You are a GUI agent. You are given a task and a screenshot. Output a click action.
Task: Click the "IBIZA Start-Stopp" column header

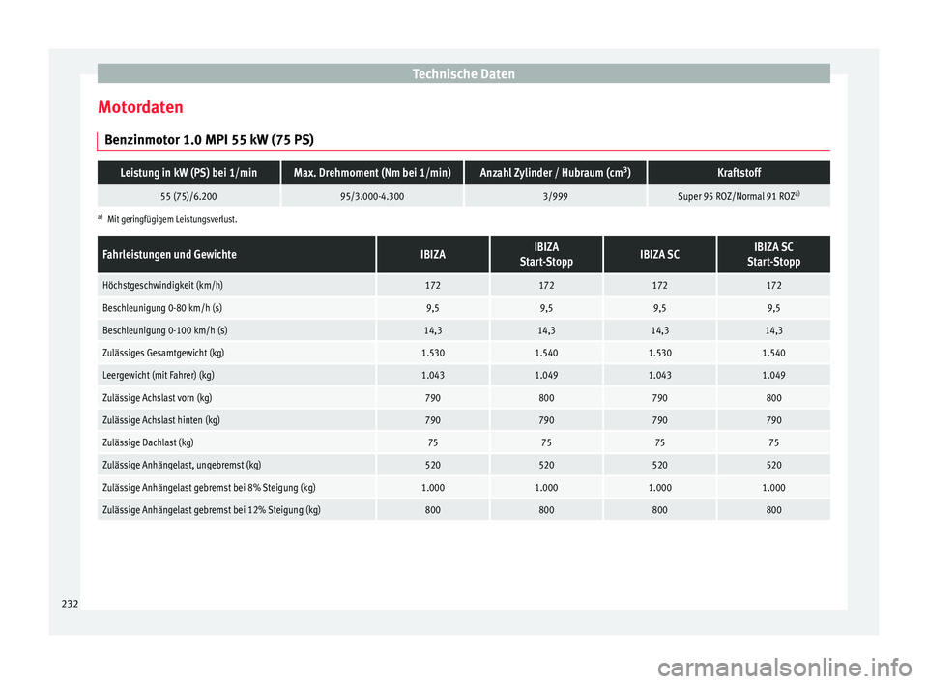[x=546, y=254]
